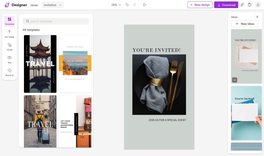Select the New Year New Destinations template
This screenshot has width=264, height=156.
[75, 64]
